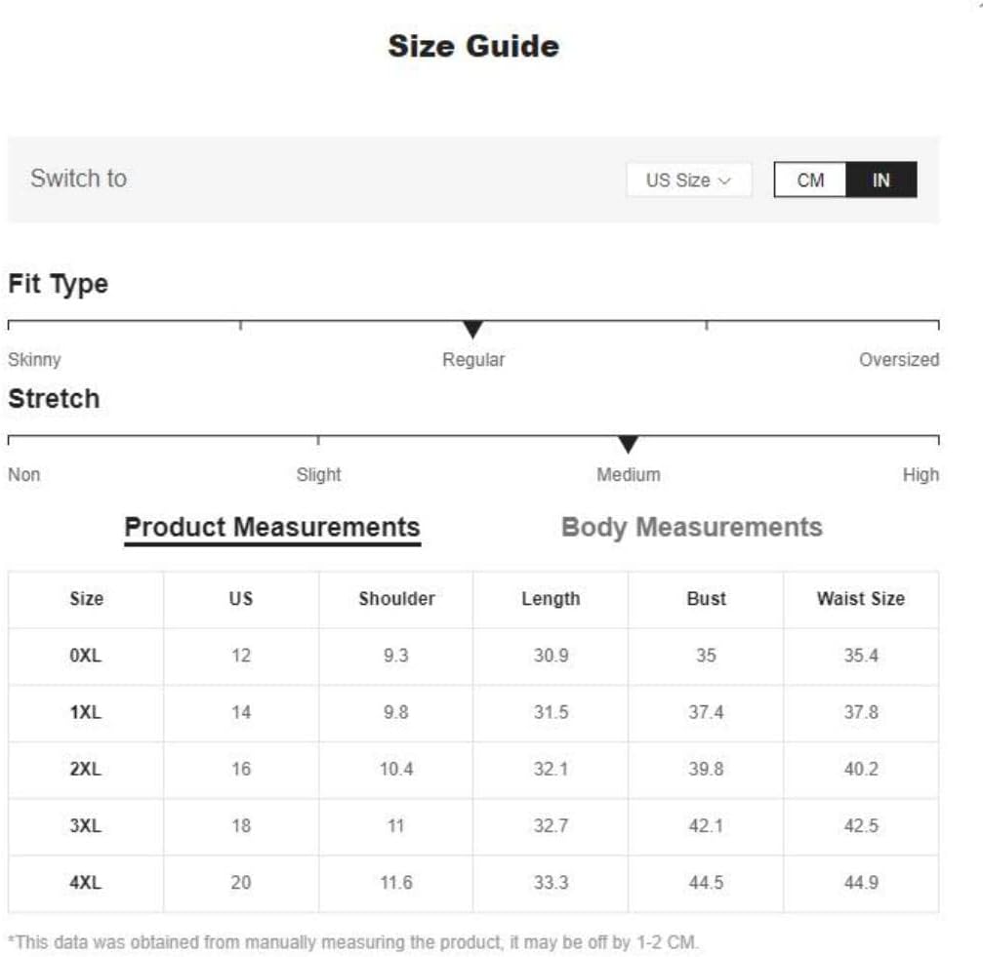The width and height of the screenshot is (983, 957).
Task: Click the Stretch Medium triangle marker
Action: [628, 444]
